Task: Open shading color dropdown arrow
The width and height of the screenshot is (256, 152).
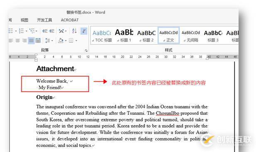Action: [x=66, y=41]
